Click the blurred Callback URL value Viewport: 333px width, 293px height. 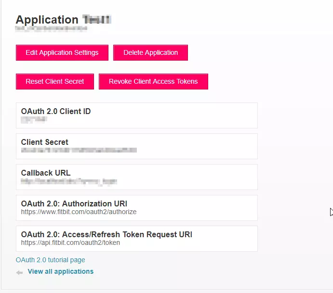coord(69,181)
